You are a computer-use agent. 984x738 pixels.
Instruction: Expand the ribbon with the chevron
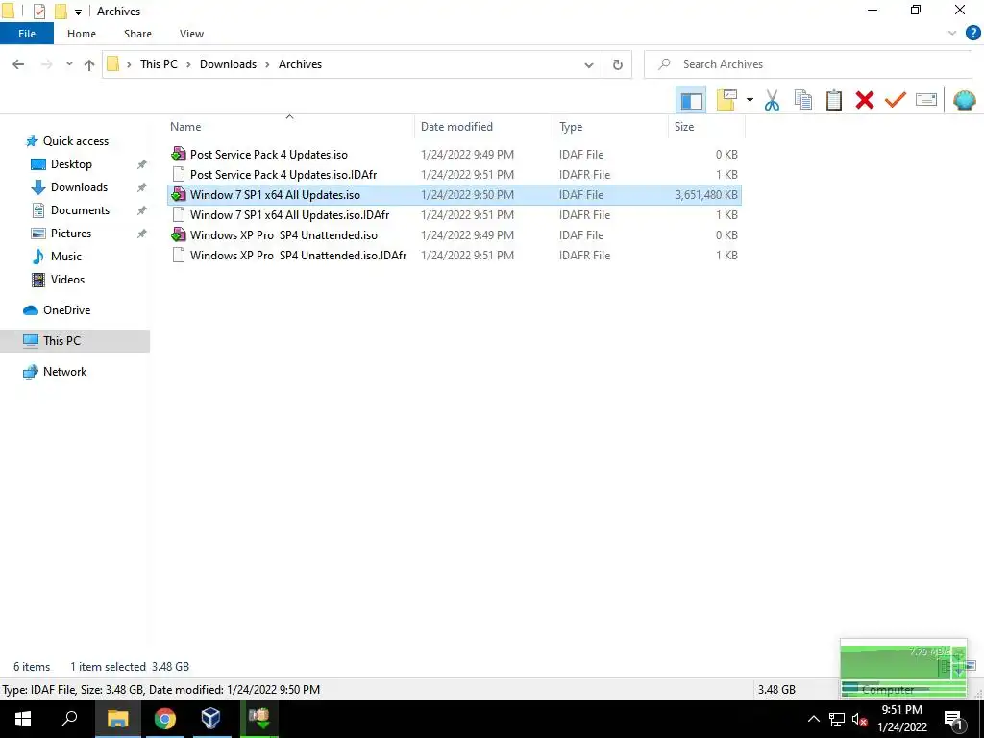pyautogui.click(x=952, y=34)
